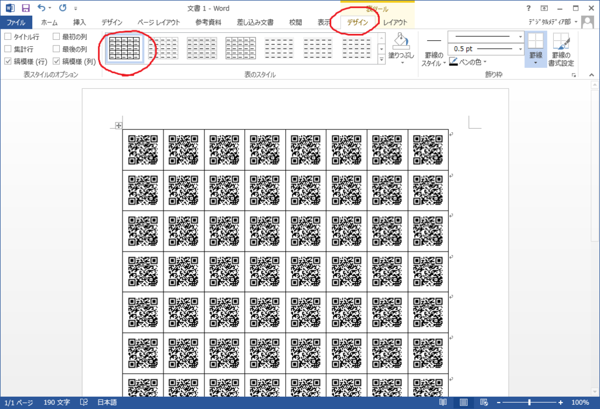Switch to the ホーム tab
600x409 pixels.
click(x=49, y=23)
